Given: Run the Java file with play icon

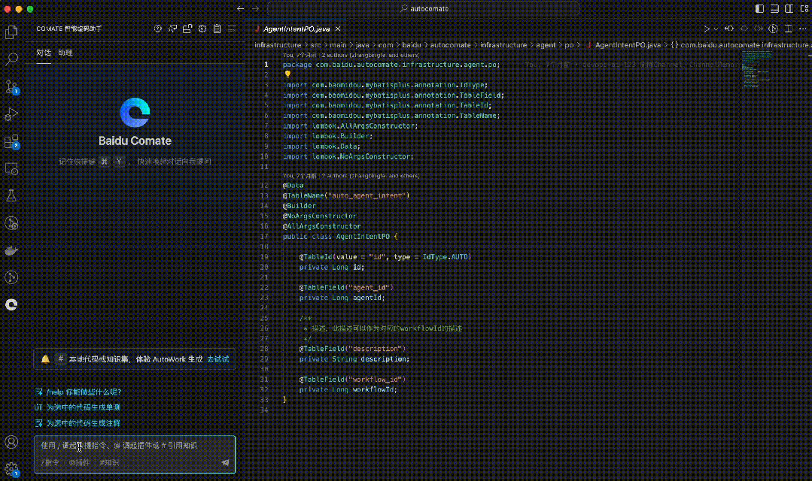Looking at the screenshot, I should point(707,29).
